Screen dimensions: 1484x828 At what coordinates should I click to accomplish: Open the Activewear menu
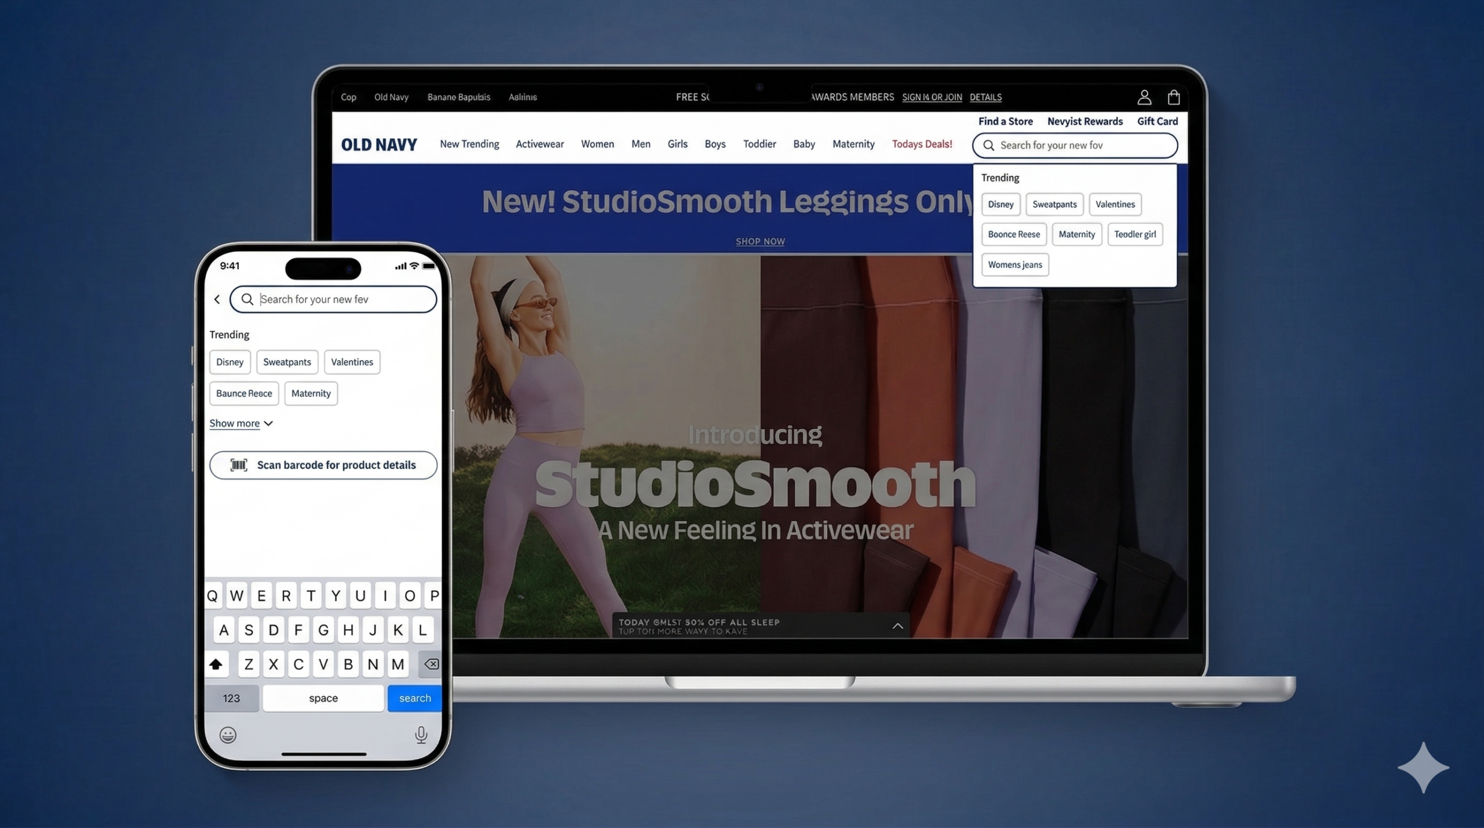click(539, 144)
